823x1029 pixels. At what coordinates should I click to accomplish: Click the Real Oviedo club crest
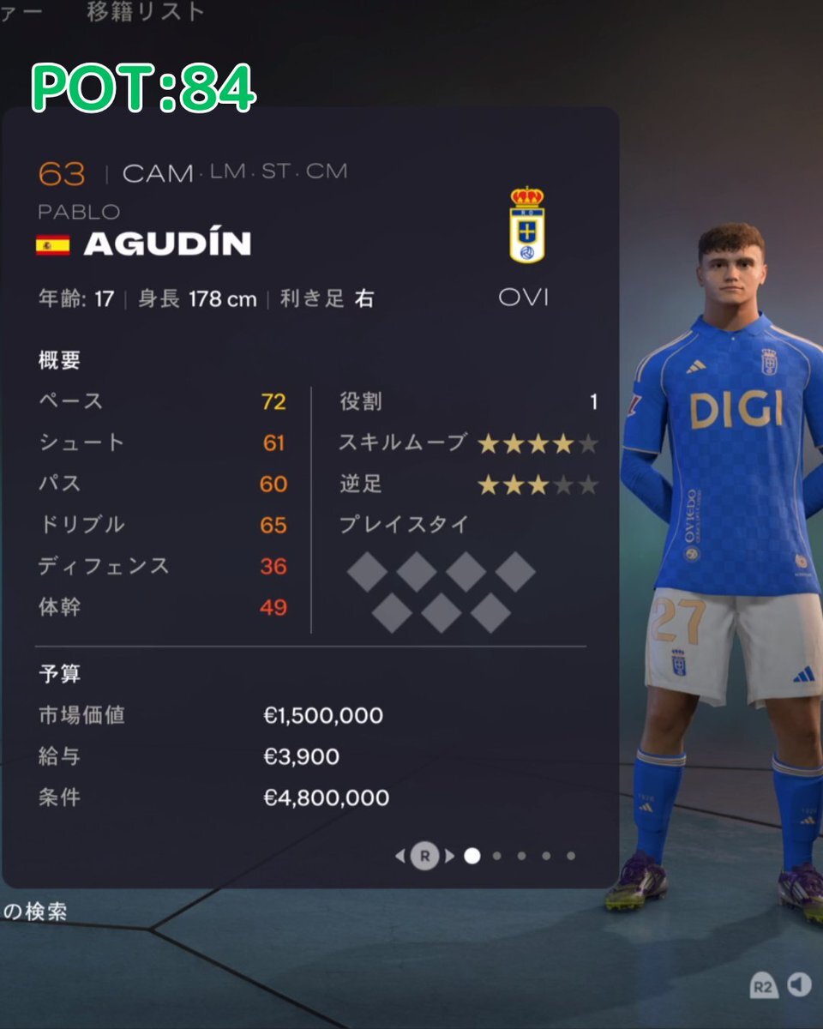click(x=526, y=225)
